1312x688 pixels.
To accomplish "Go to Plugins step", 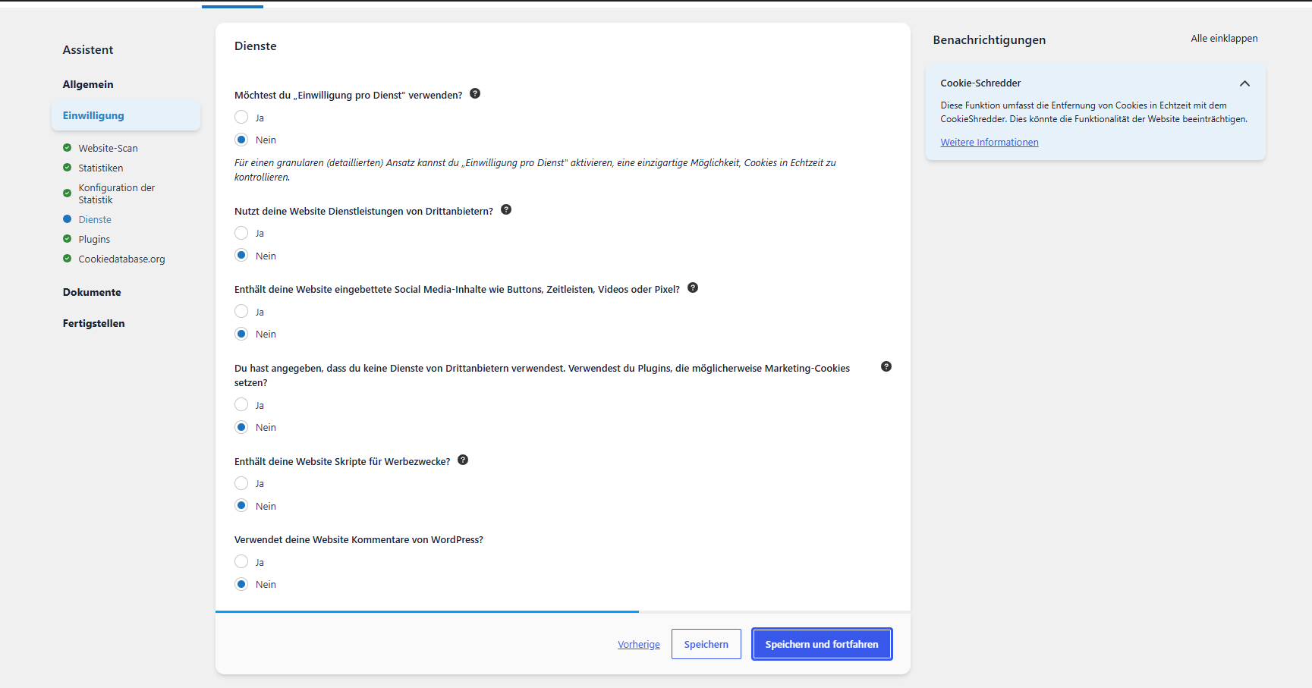I will (x=94, y=239).
